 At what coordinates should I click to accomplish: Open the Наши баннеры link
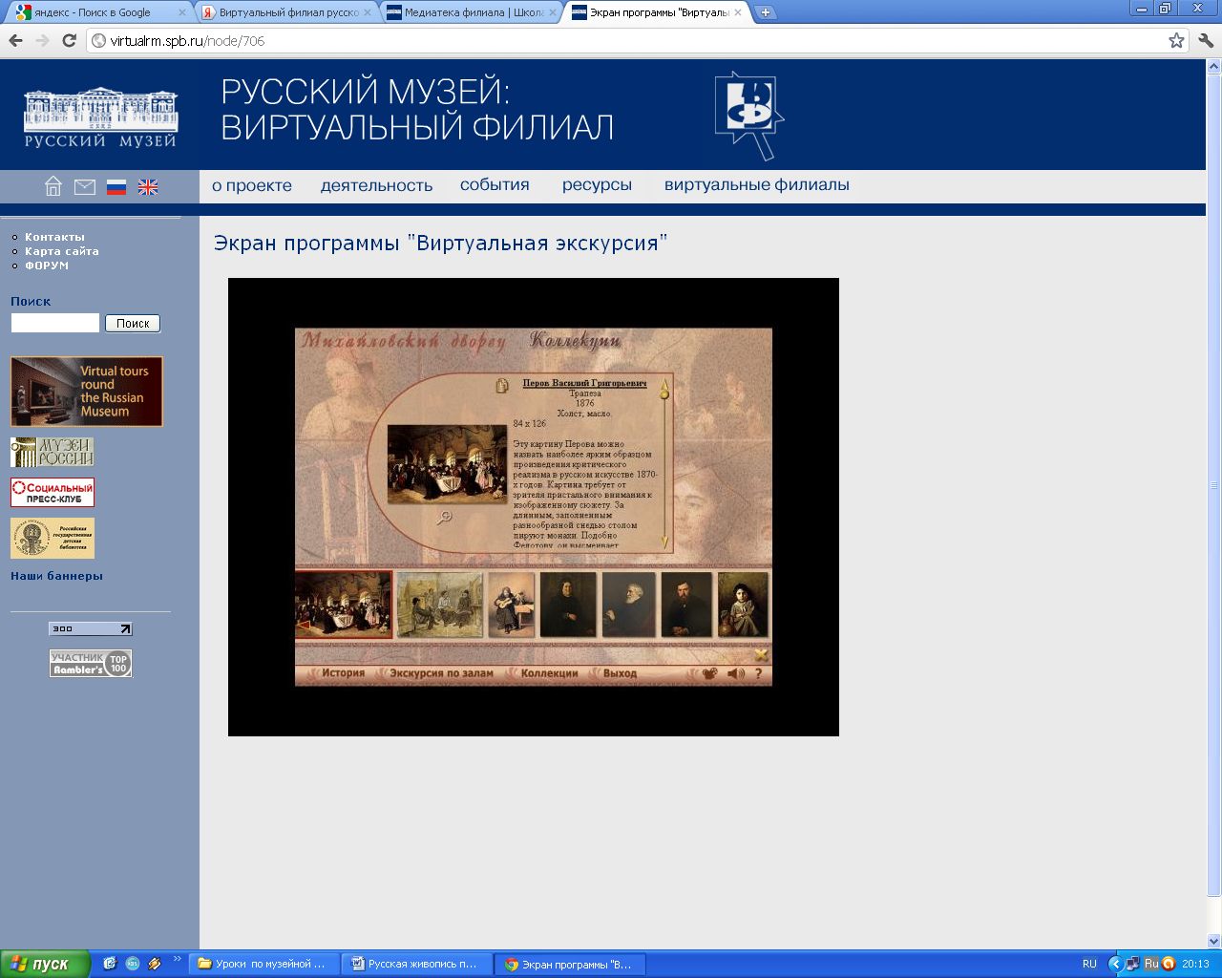point(56,576)
